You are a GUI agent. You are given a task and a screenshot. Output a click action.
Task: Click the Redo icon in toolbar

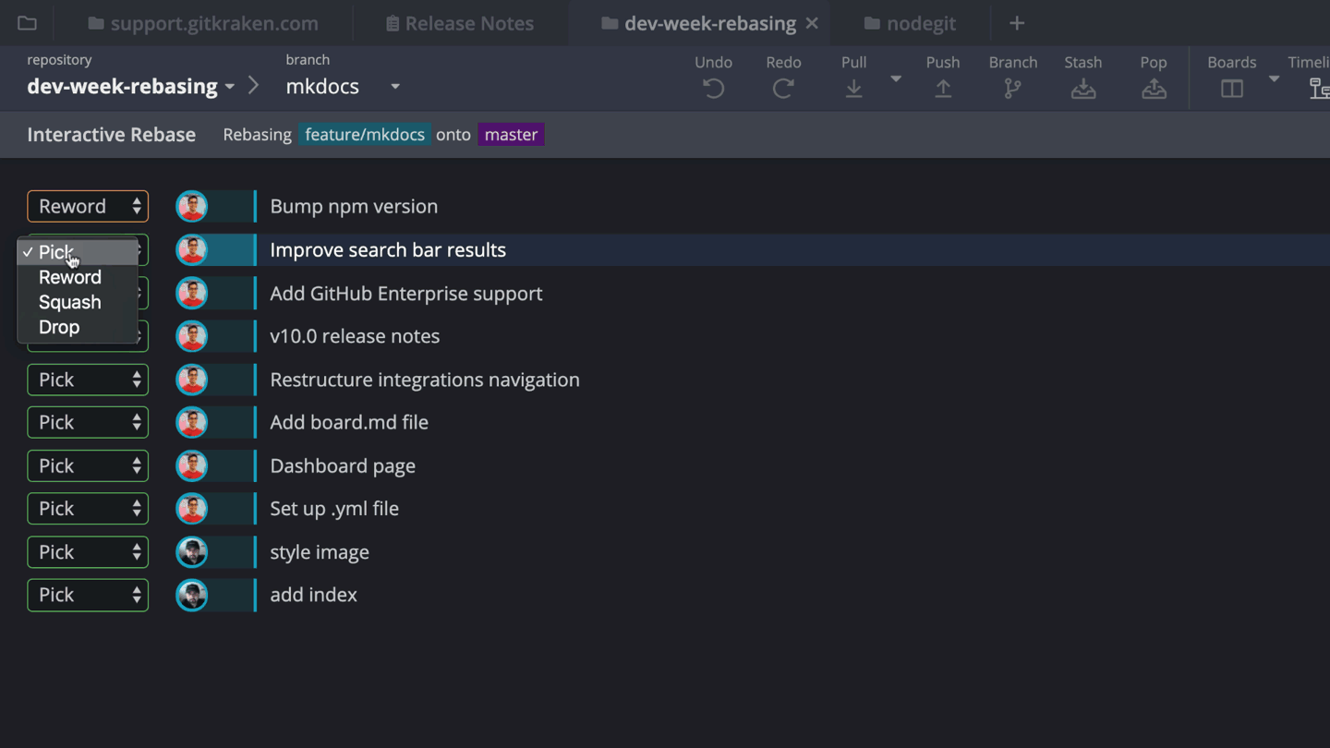coord(783,89)
